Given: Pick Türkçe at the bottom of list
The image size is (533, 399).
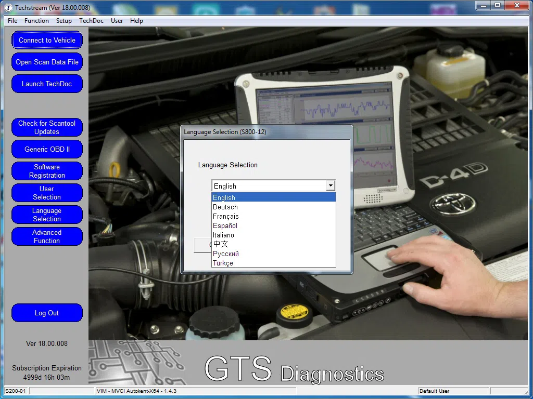Looking at the screenshot, I should pos(223,263).
